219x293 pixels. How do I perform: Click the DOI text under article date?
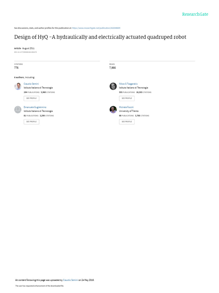25,52
